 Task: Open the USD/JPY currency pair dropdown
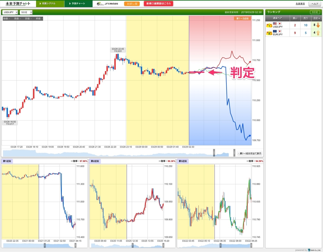click(10, 12)
